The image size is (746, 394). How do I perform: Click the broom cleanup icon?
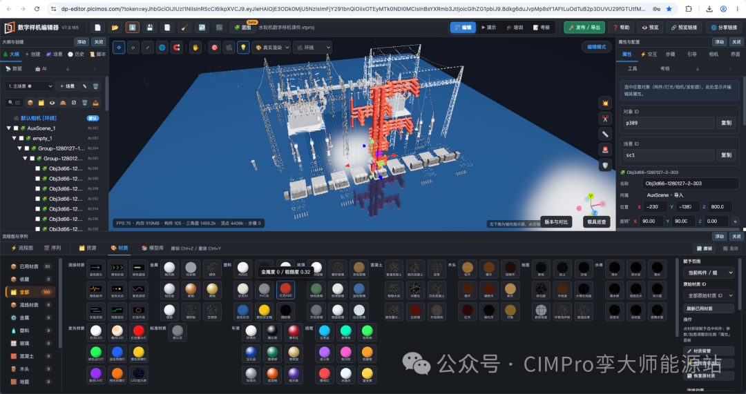click(184, 28)
